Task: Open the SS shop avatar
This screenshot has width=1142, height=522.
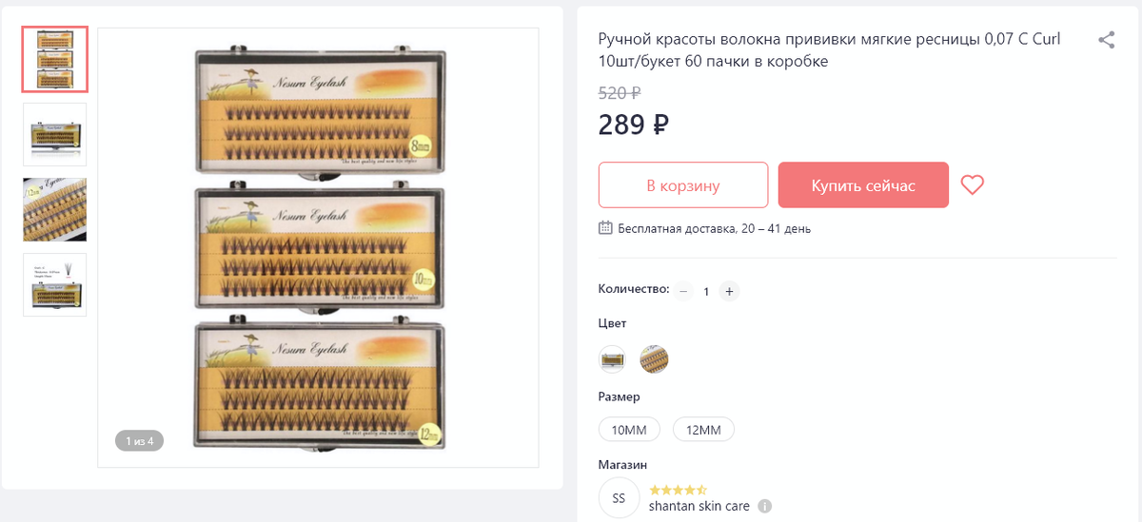Action: (x=619, y=498)
